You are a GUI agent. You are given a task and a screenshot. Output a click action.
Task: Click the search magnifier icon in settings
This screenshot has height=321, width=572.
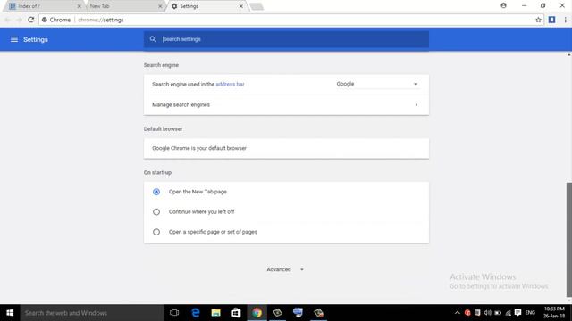[153, 39]
